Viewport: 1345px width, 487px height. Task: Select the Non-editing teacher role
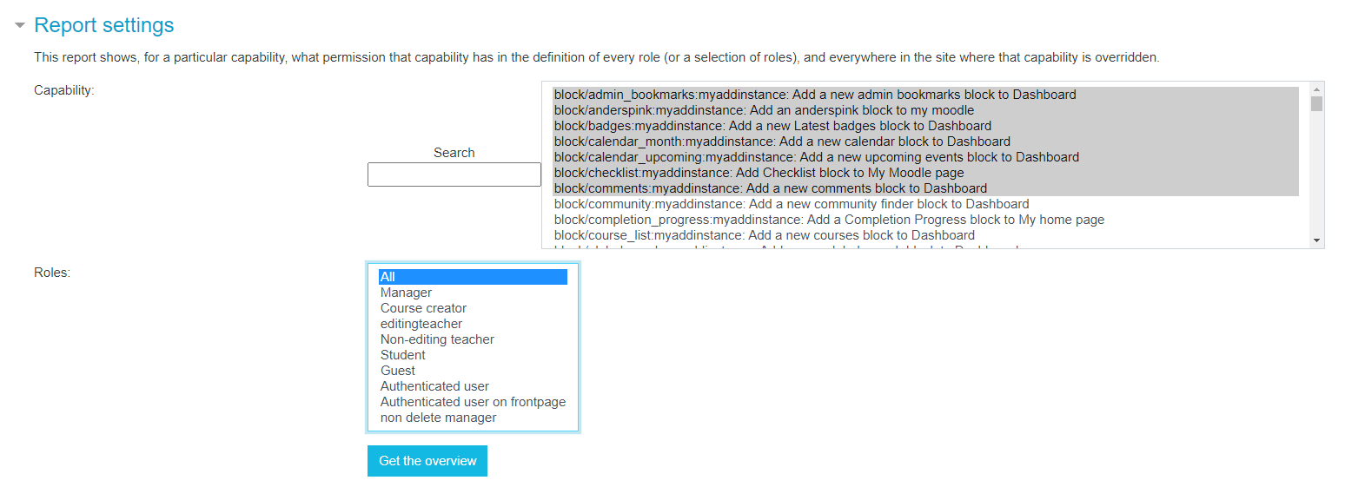[x=473, y=339]
